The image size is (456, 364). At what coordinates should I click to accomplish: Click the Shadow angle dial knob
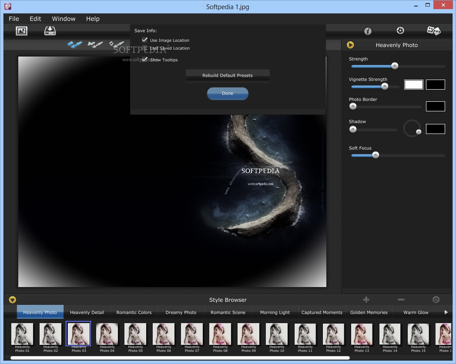point(419,132)
